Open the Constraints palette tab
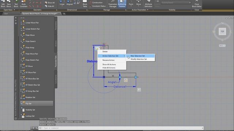This screenshot has width=234, height=131. click(56, 79)
